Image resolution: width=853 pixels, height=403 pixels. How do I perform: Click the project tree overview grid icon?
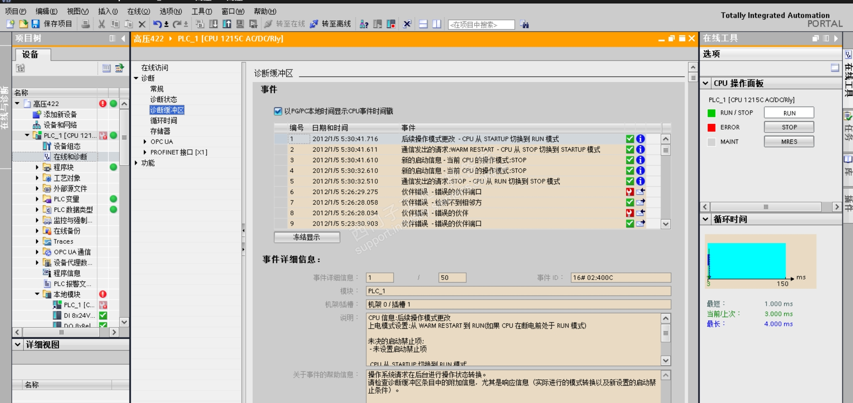[x=106, y=68]
